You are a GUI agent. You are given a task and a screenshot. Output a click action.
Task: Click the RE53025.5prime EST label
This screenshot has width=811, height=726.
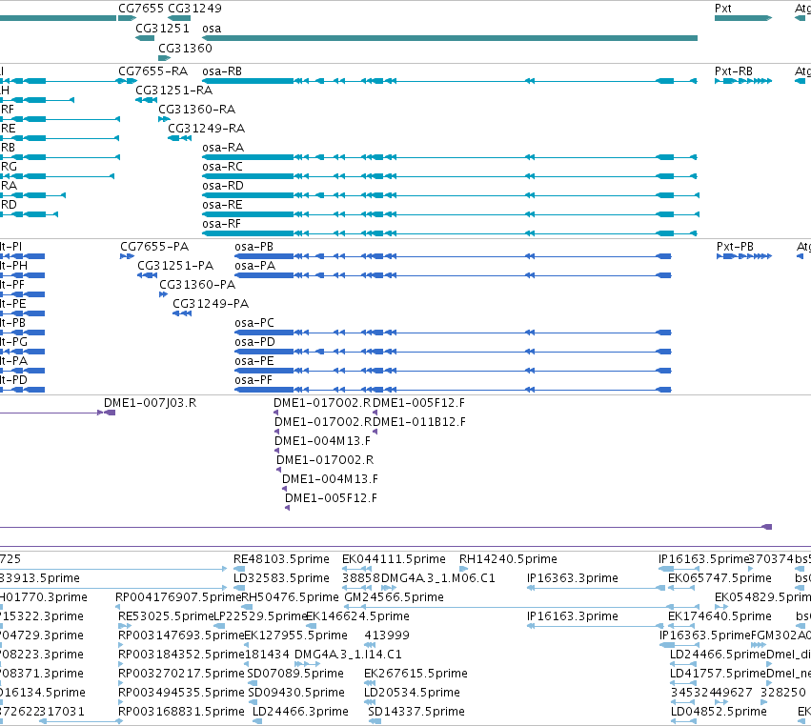166,616
